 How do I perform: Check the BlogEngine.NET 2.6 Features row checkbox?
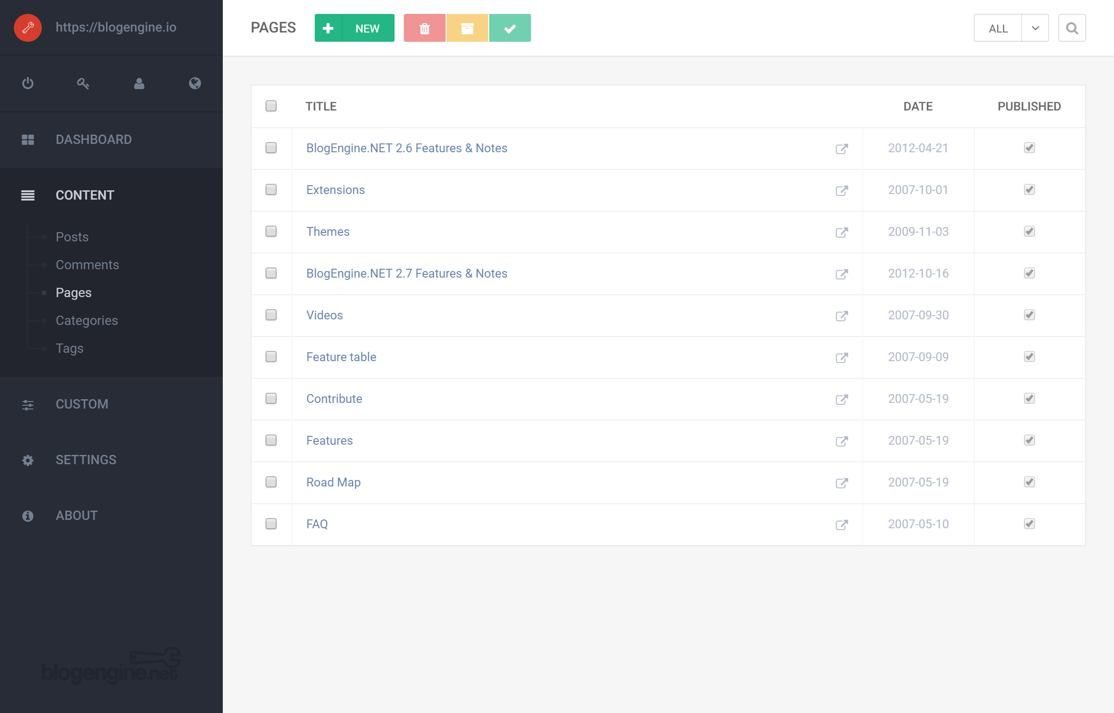271,148
